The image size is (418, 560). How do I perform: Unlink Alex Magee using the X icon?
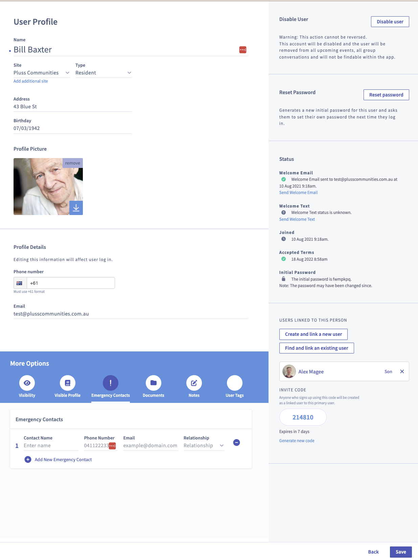pyautogui.click(x=402, y=371)
